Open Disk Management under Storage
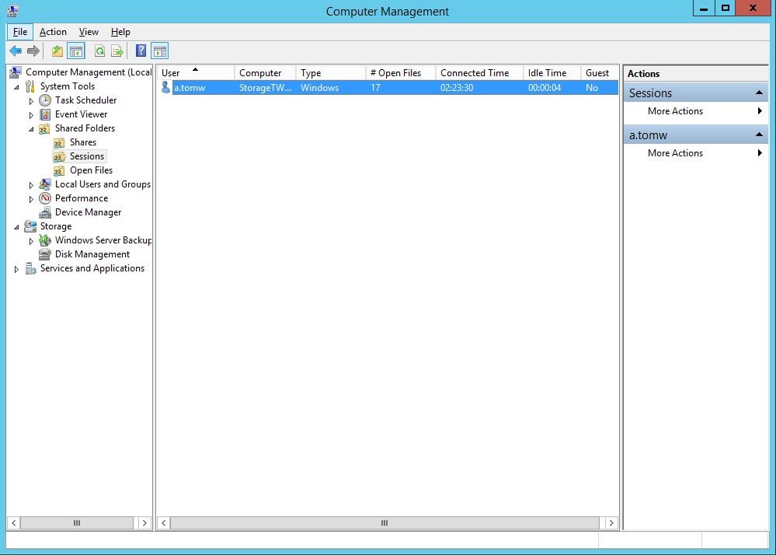Viewport: 776px width, 556px height. tap(91, 254)
